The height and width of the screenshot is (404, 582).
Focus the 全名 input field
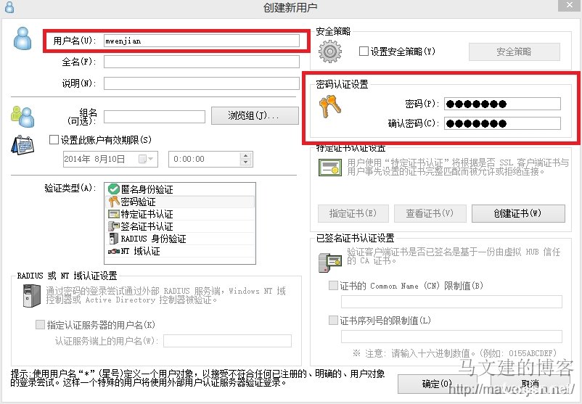(202, 62)
